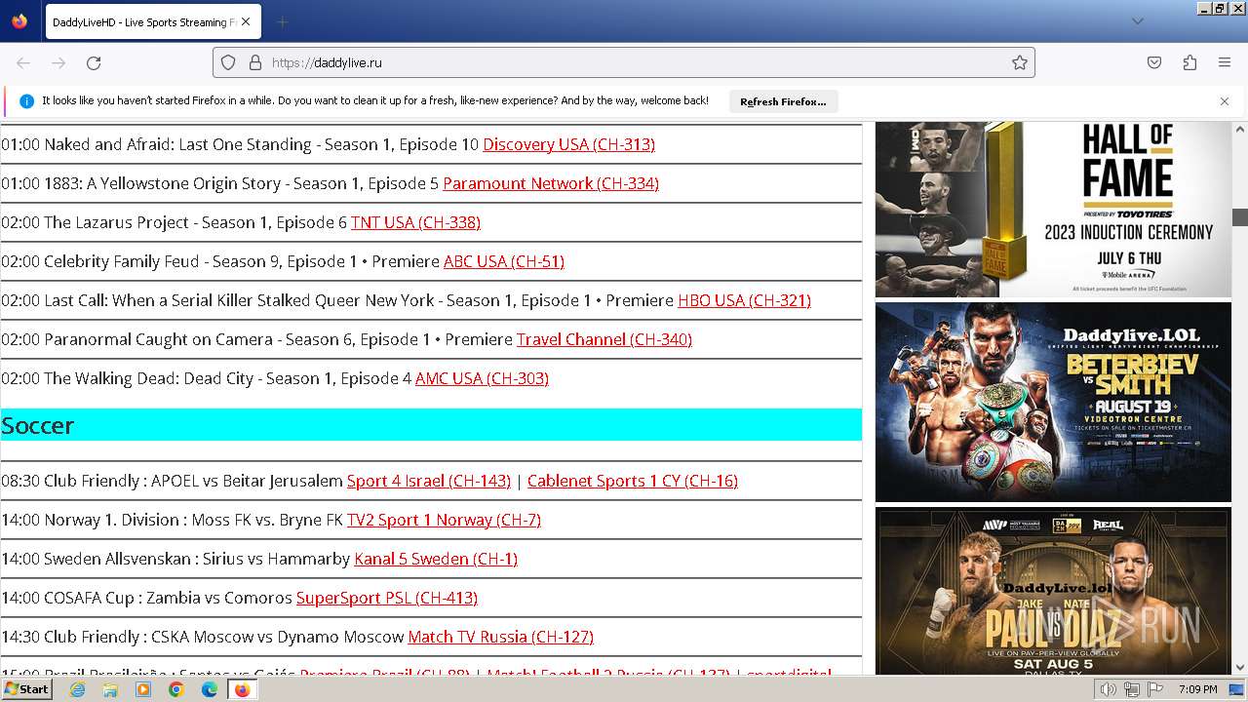Image resolution: width=1248 pixels, height=702 pixels.
Task: Click 'Club Friendly : APOEL vs Beitar Jerusalem' text
Action: (x=193, y=481)
